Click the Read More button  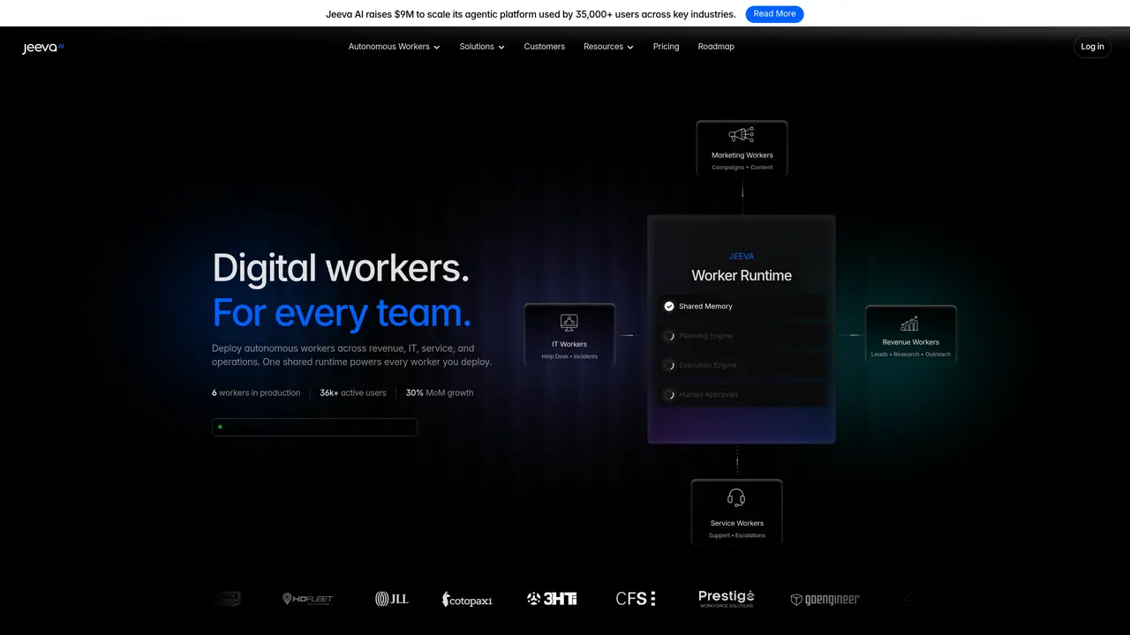point(774,14)
